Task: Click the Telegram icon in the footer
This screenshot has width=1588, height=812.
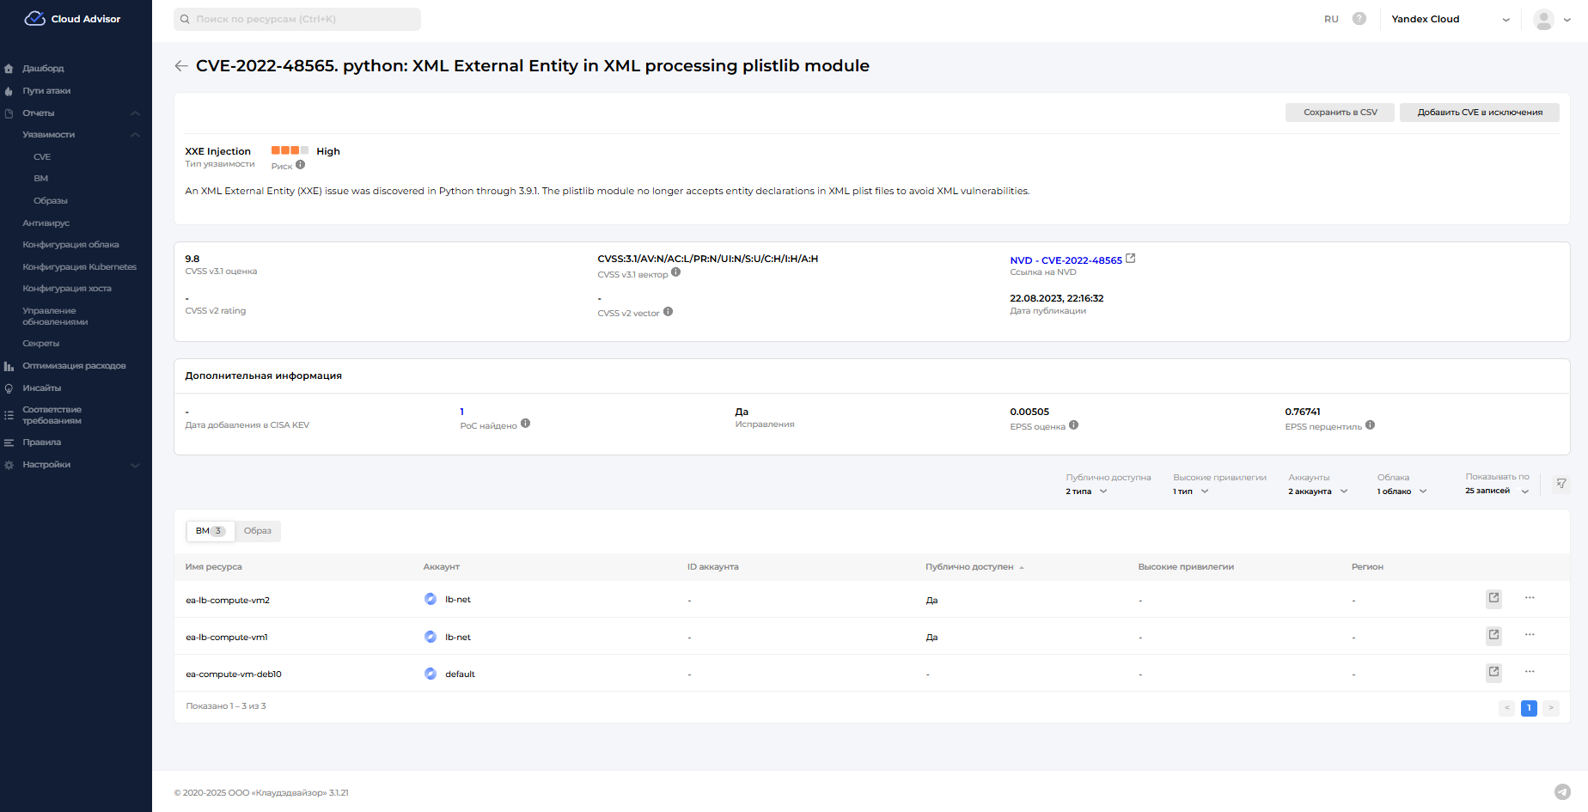Action: point(1562,792)
